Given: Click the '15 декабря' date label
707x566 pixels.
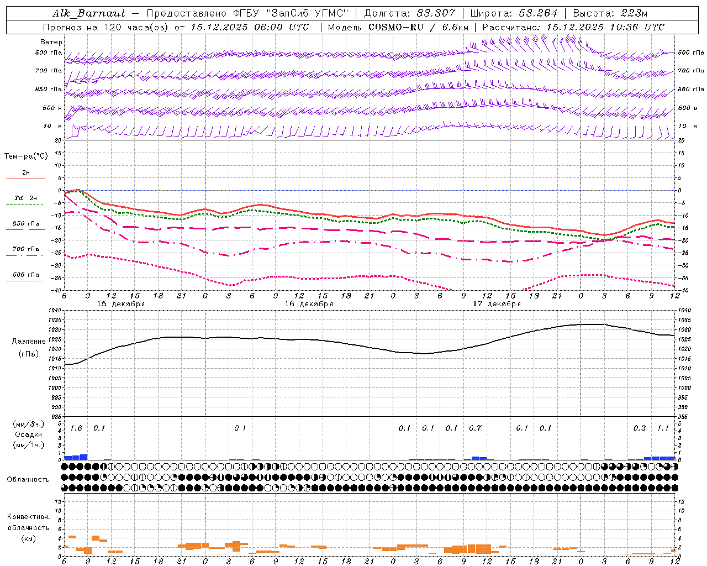Looking at the screenshot, I should [x=121, y=304].
